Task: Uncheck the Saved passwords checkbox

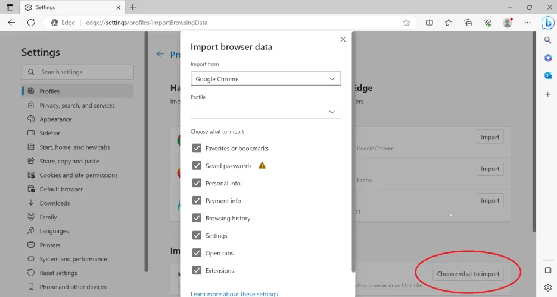Action: (x=197, y=166)
